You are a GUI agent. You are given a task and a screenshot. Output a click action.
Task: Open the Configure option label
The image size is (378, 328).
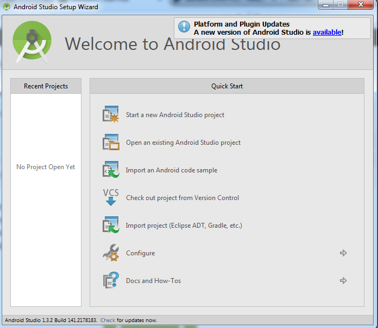[141, 253]
